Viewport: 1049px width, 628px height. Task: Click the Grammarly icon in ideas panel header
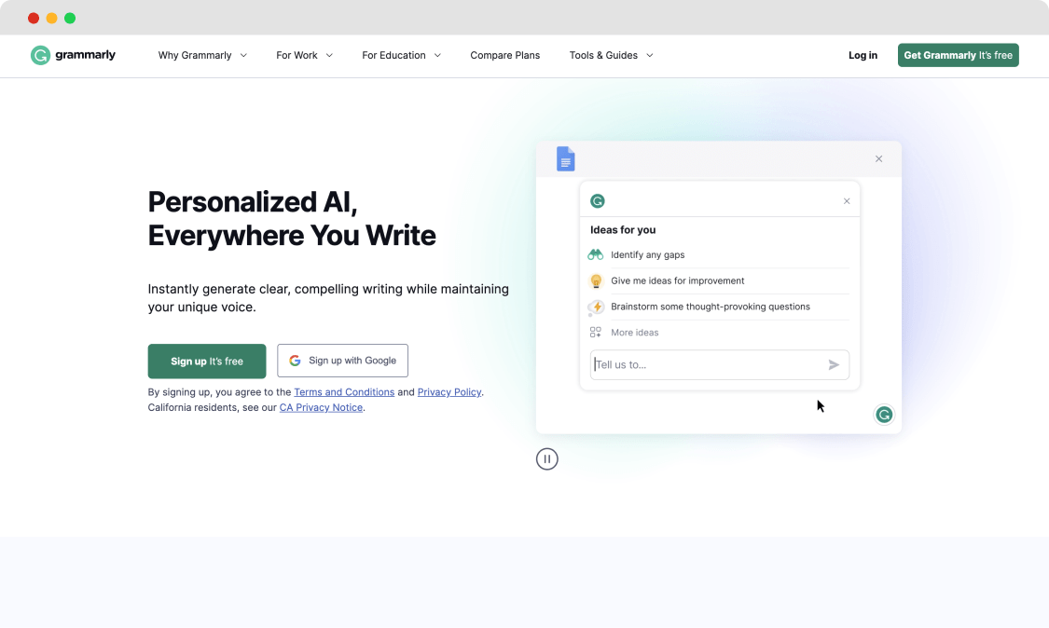coord(598,200)
